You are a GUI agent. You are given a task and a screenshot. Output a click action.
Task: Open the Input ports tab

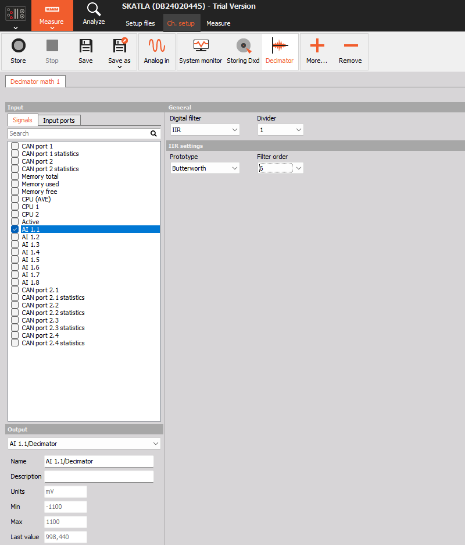[x=59, y=119]
